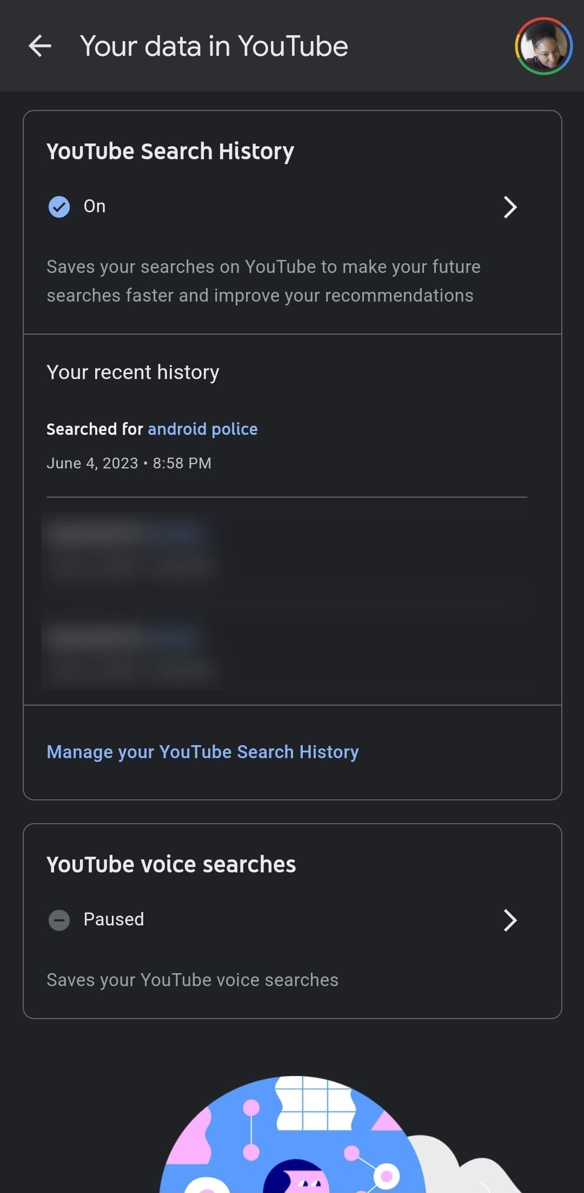Open Manage your YouTube Search History

click(202, 752)
